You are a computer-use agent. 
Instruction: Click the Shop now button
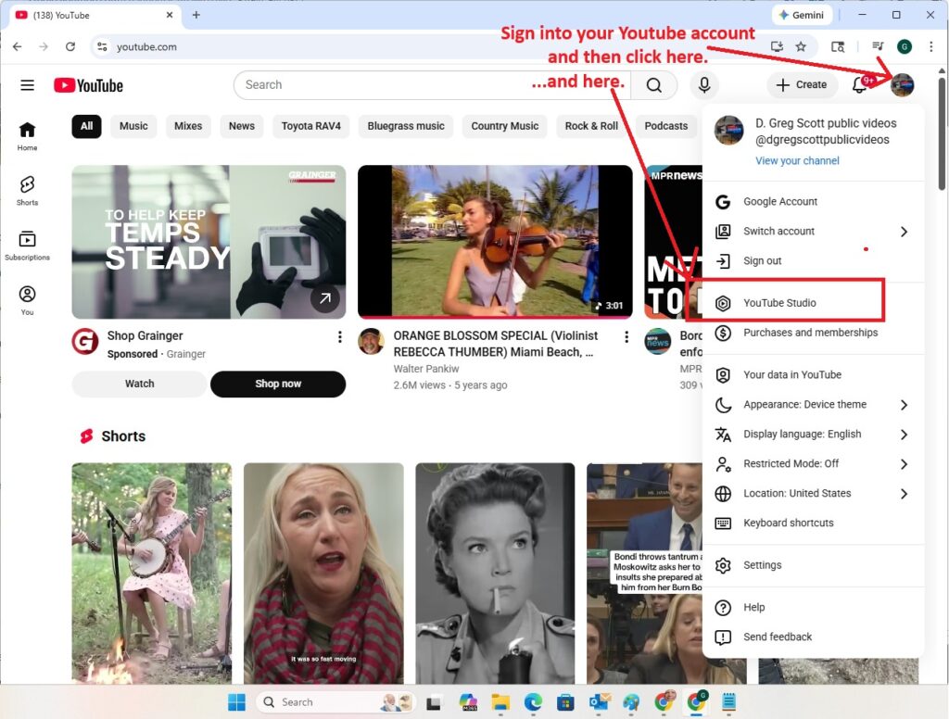point(278,384)
